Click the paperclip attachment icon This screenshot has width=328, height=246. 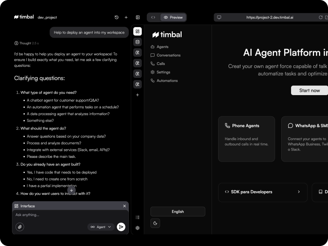[20, 226]
